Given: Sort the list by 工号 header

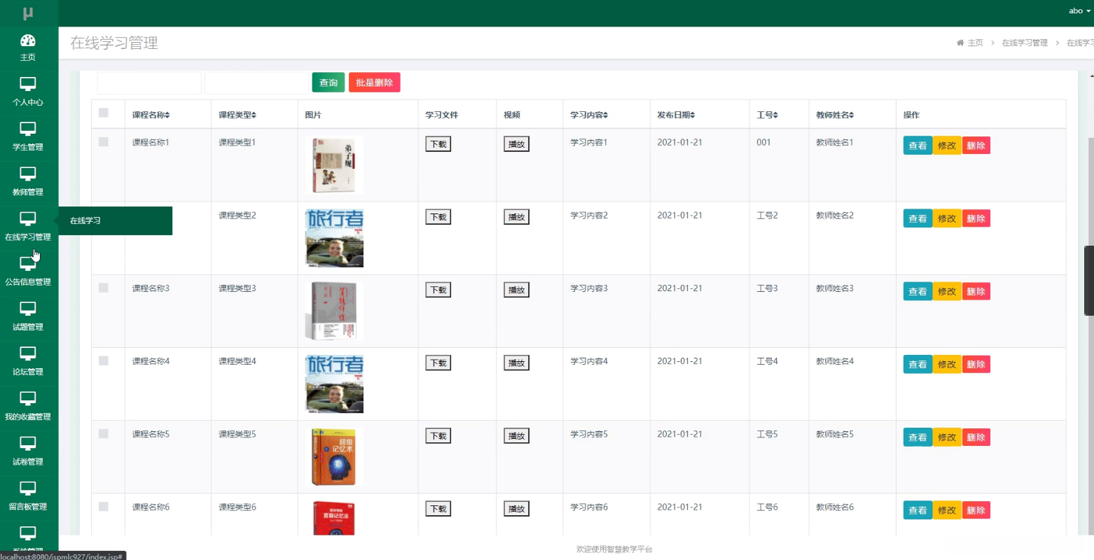Looking at the screenshot, I should [x=768, y=115].
